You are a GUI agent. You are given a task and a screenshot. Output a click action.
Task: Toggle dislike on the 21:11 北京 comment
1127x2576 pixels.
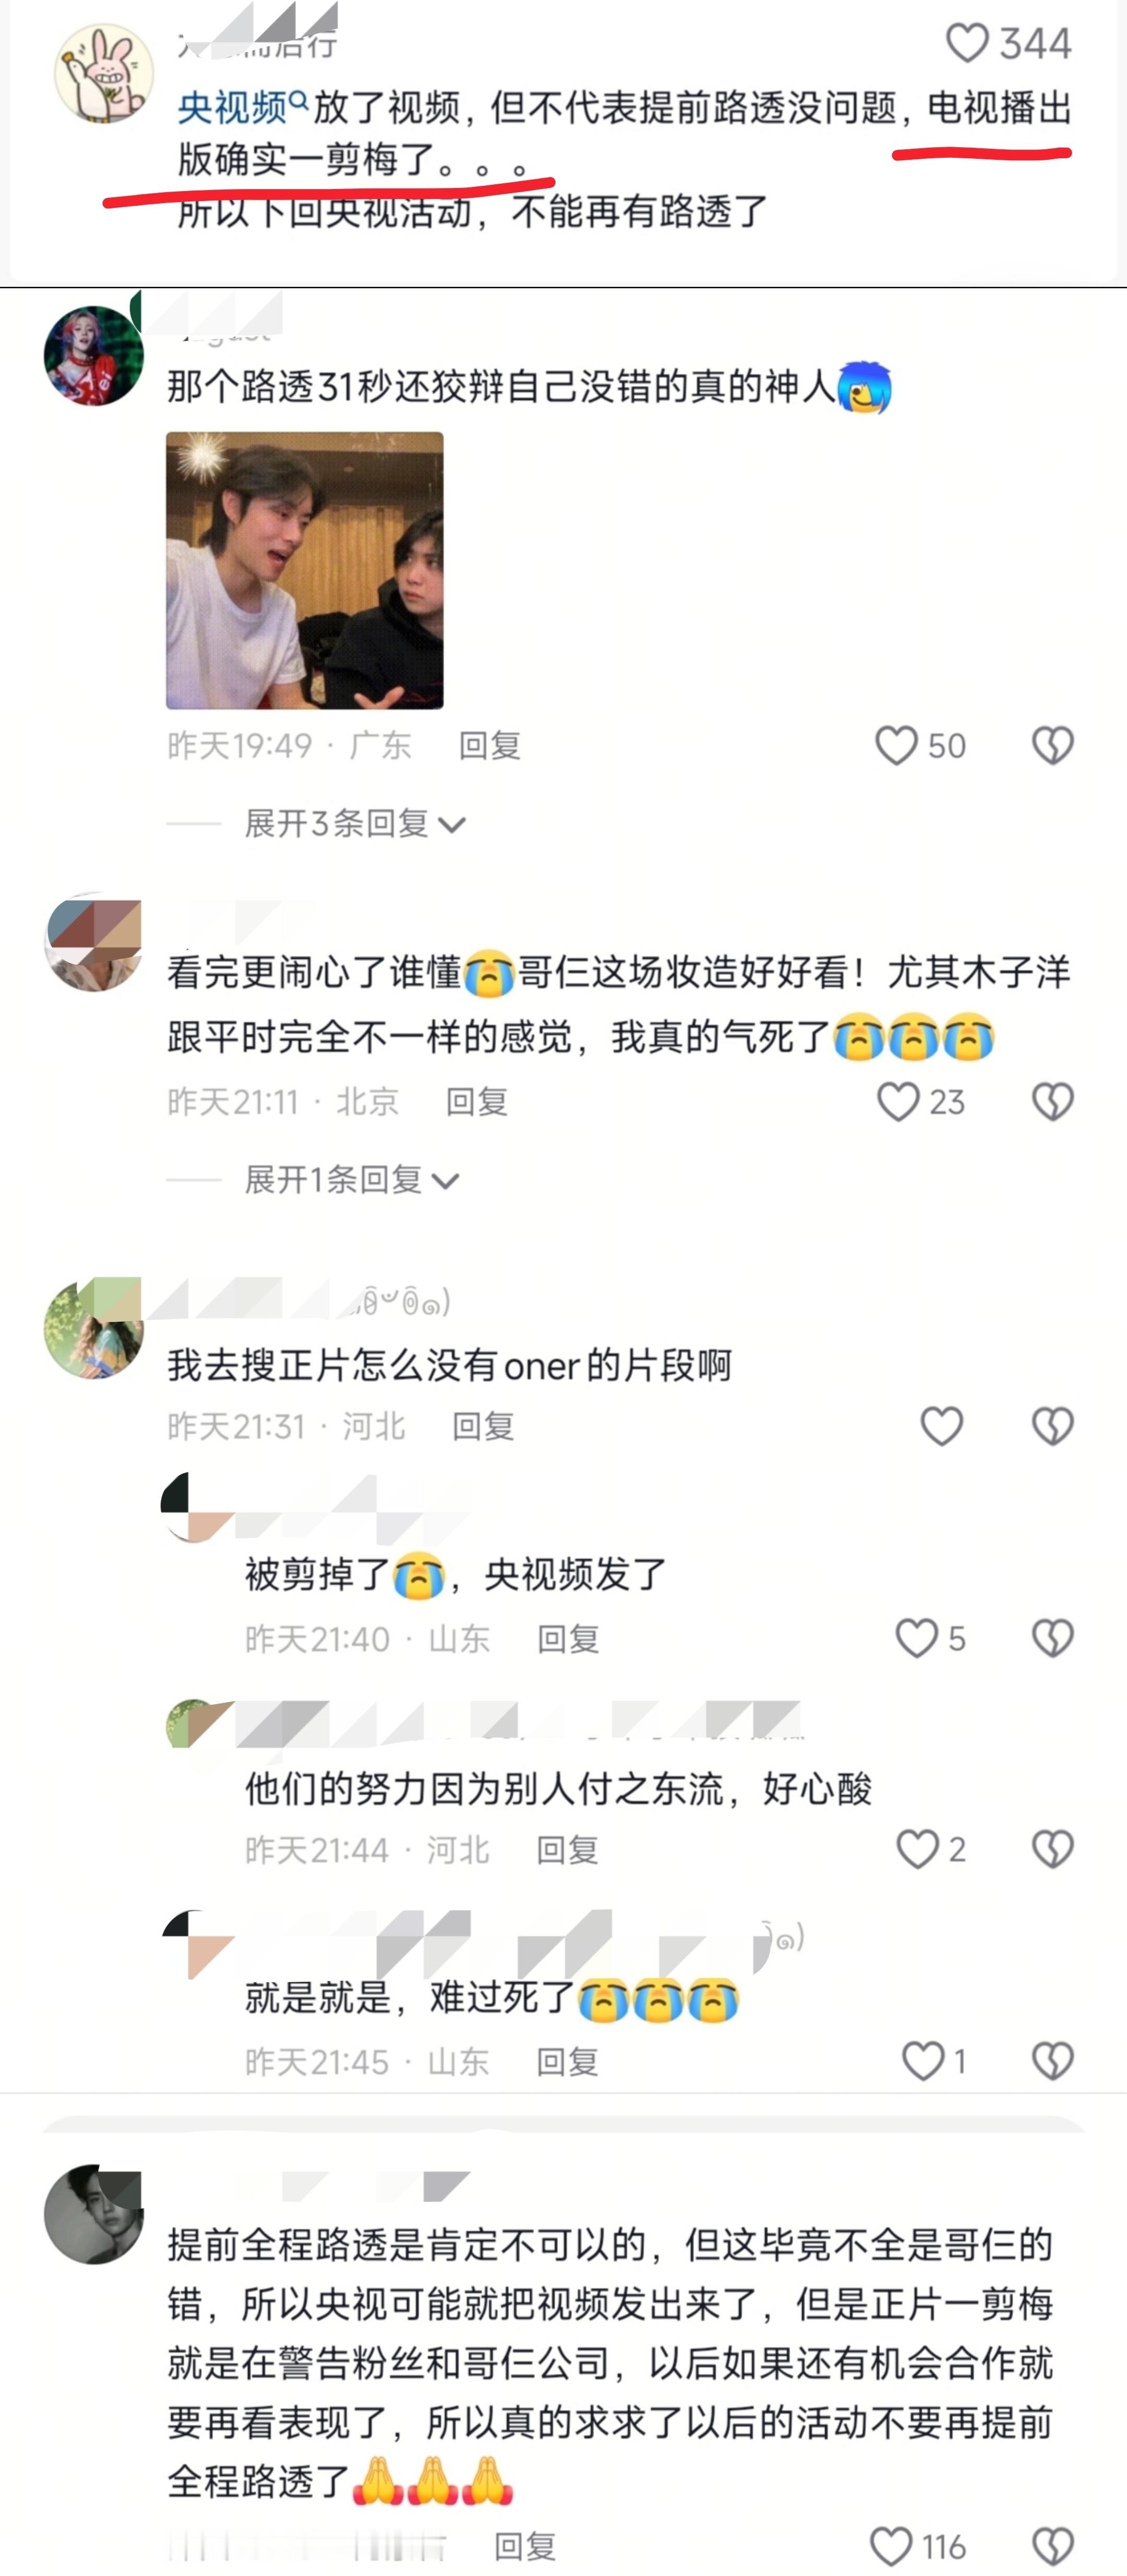point(1053,1101)
